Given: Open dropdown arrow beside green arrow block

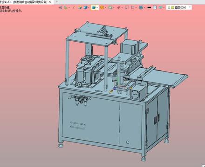Looking at the screenshot, I should pos(164,7).
